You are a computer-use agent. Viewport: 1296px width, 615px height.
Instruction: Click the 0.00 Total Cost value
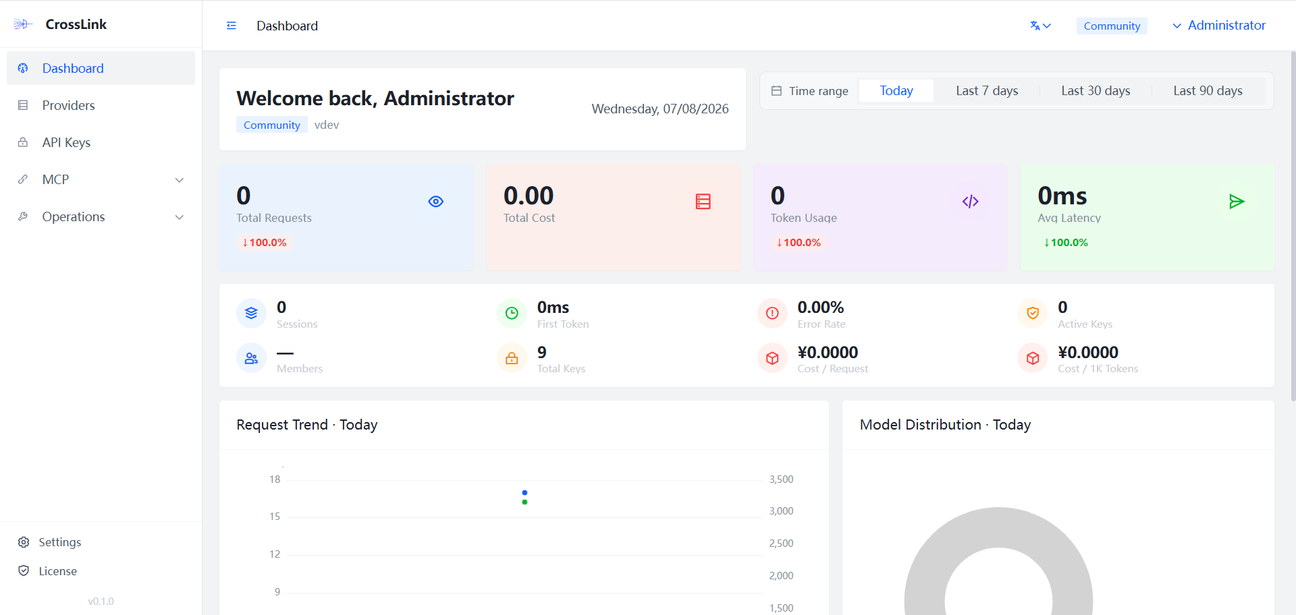[529, 196]
